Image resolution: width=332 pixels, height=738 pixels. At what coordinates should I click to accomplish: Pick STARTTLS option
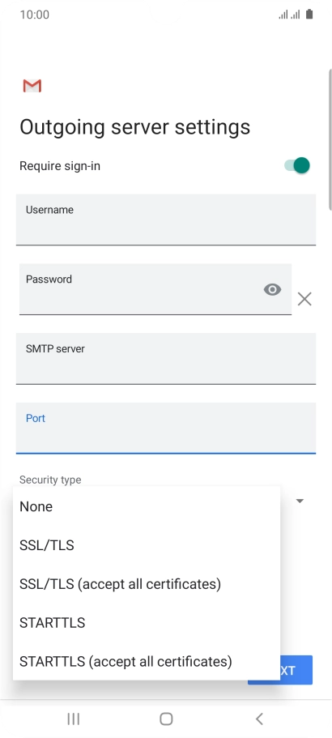(x=147, y=622)
